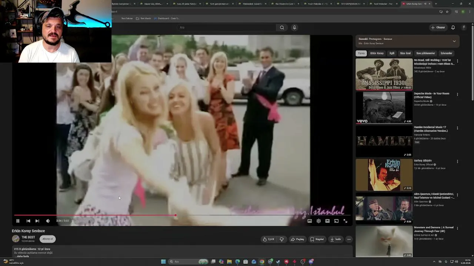Viewport: 474px width, 266px height.
Task: Open the video player settings gear
Action: 318,221
